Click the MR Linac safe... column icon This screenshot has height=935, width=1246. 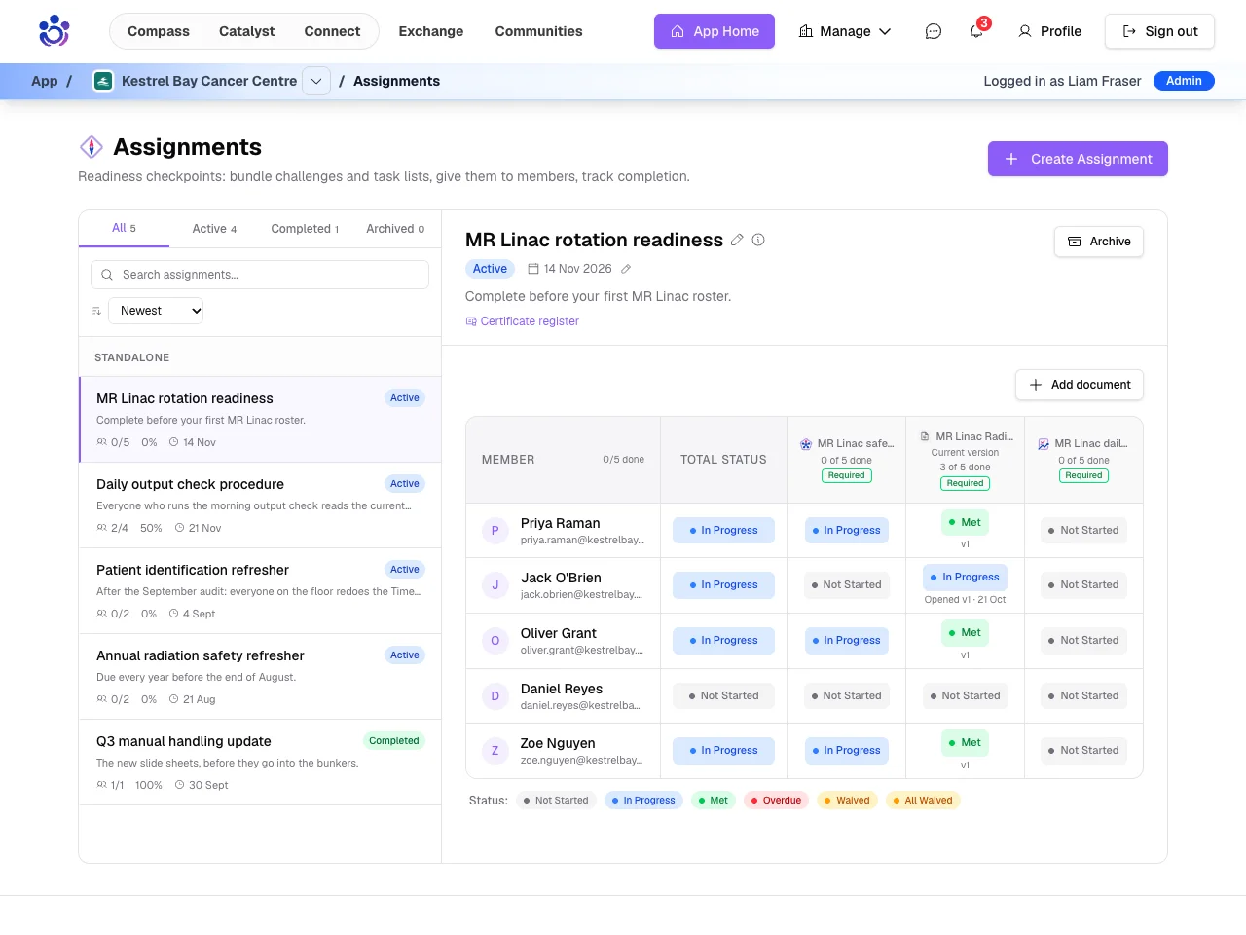(806, 444)
